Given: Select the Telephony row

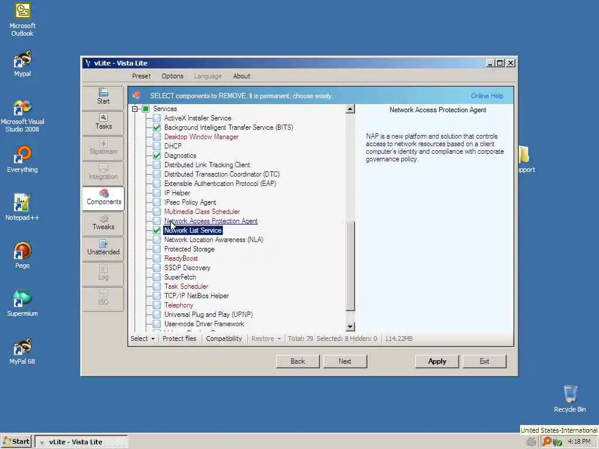Looking at the screenshot, I should pyautogui.click(x=178, y=305).
